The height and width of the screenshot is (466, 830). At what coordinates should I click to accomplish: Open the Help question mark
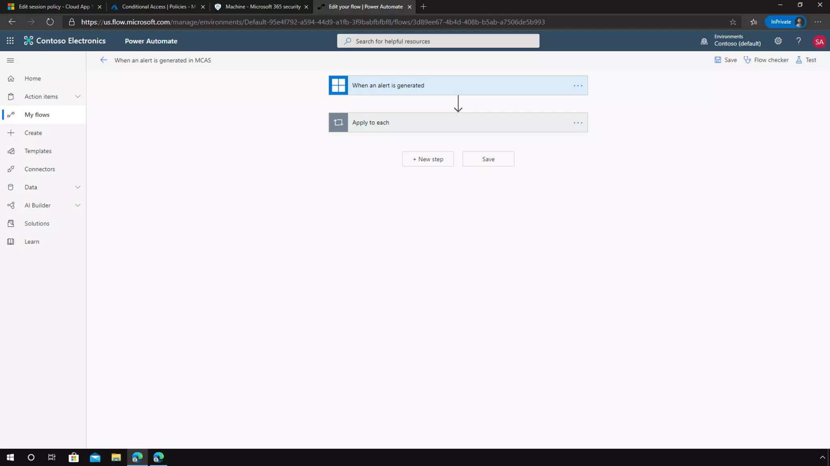(798, 41)
